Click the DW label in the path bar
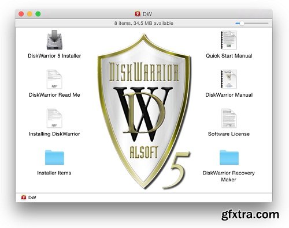 click(32, 197)
